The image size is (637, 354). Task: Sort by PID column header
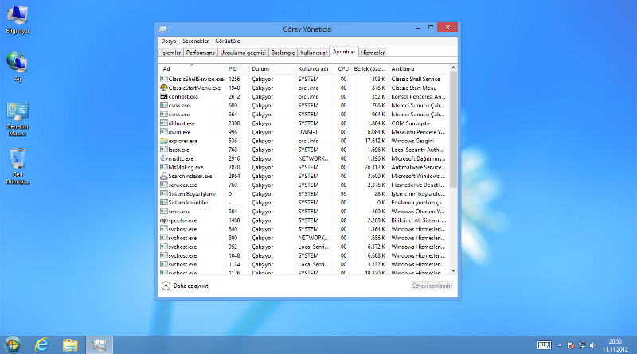point(236,68)
